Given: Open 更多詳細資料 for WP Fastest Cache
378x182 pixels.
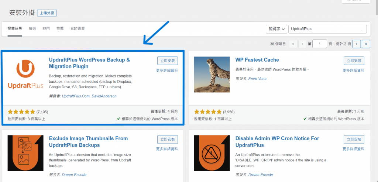Looking at the screenshot, I should click(353, 71).
